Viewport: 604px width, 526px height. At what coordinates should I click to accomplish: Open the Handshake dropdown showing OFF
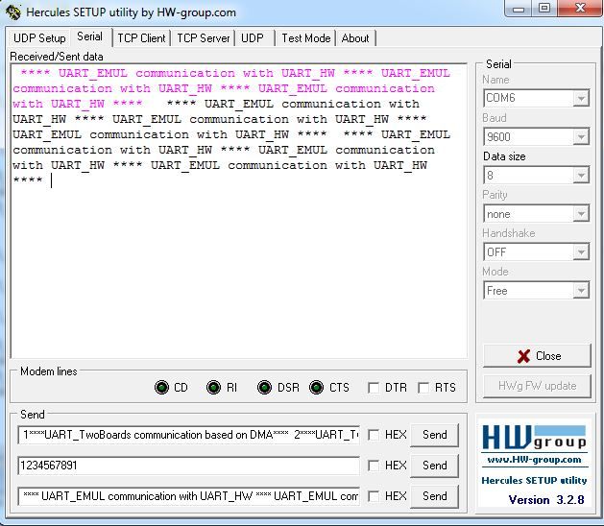click(581, 252)
